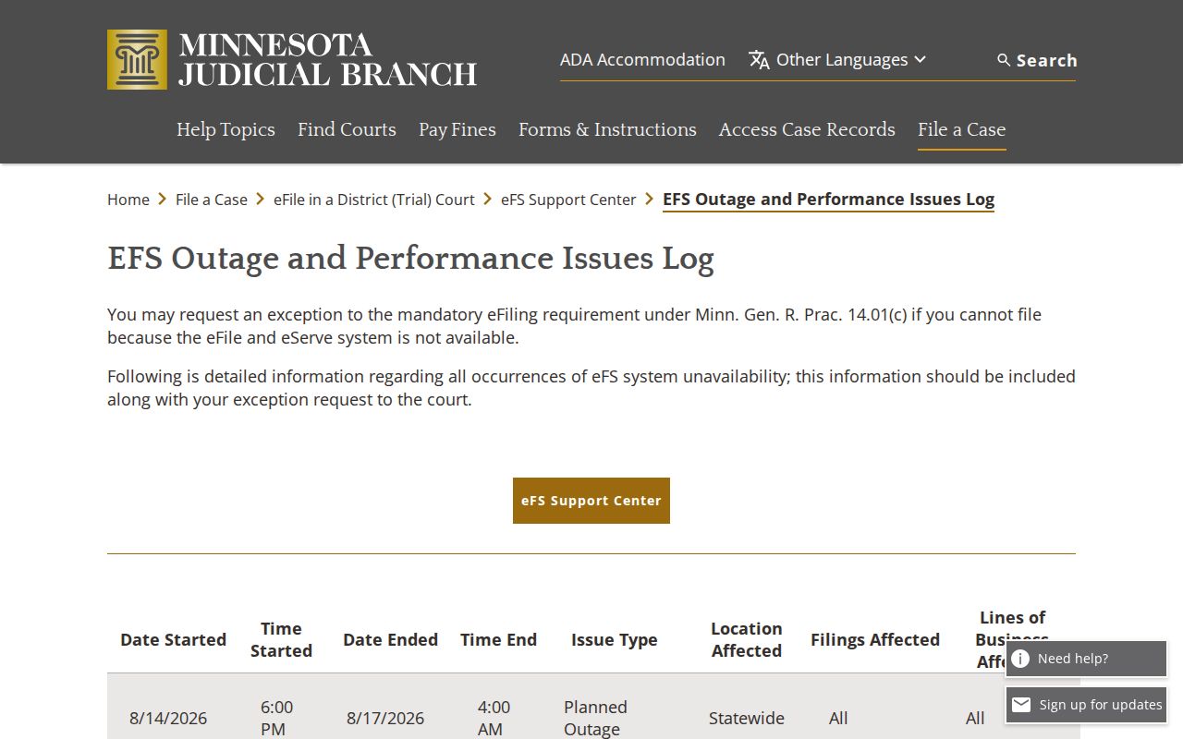Click the Minnesota Judicial Branch pillar logo
The width and height of the screenshot is (1183, 739).
point(137,59)
